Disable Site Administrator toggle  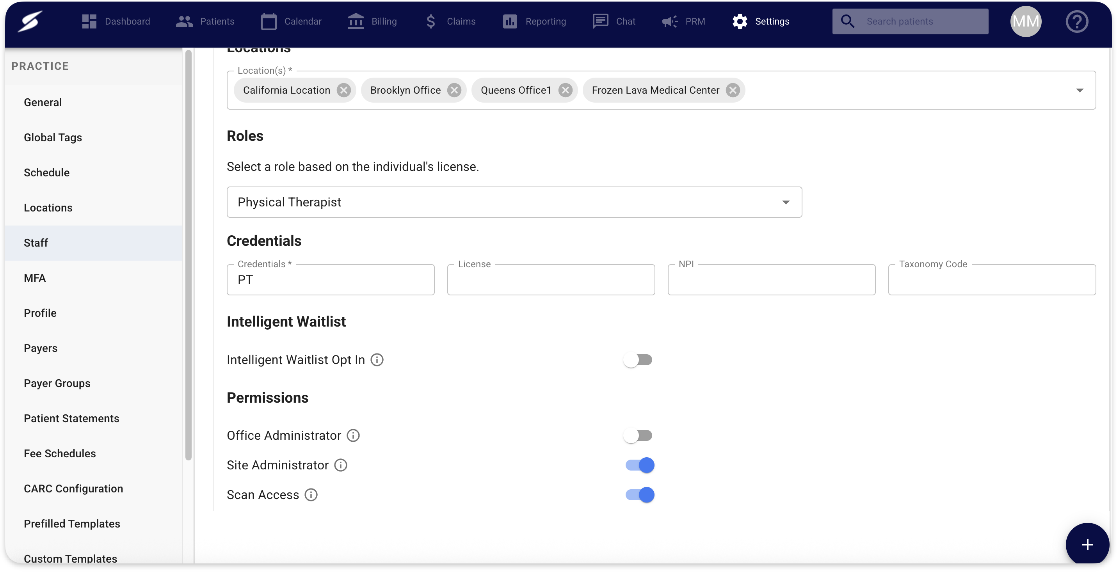pos(640,465)
